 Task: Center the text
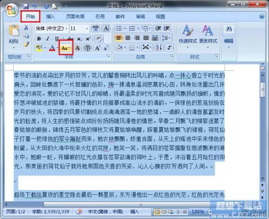coord(128,38)
